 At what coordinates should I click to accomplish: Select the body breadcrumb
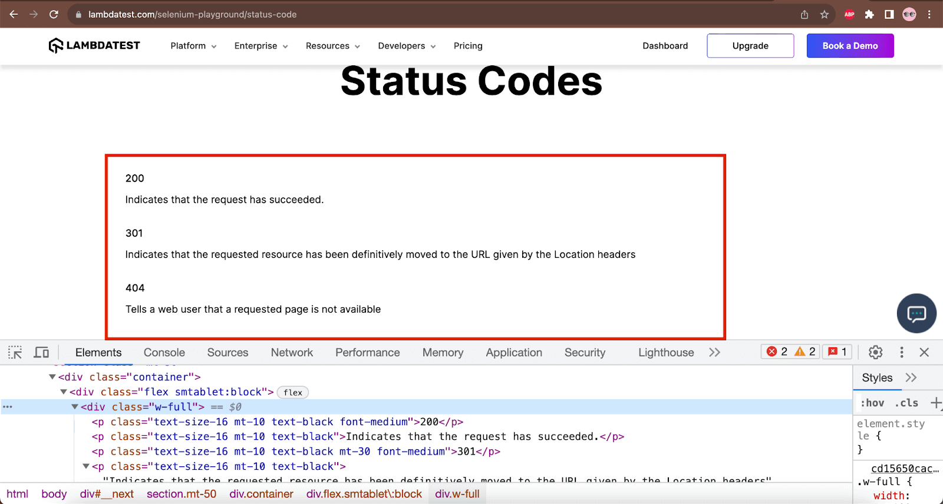[54, 493]
